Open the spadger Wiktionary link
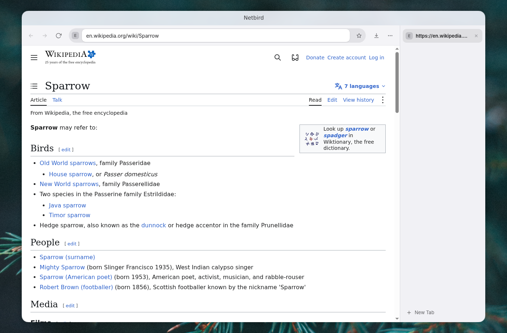 pyautogui.click(x=335, y=135)
